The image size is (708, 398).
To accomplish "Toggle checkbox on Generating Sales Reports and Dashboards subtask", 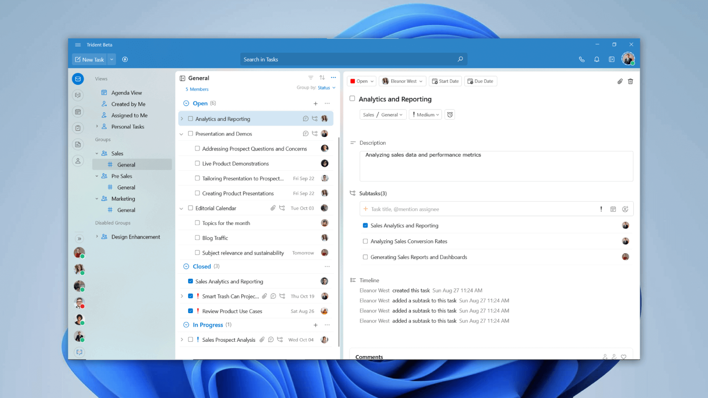I will pos(365,256).
